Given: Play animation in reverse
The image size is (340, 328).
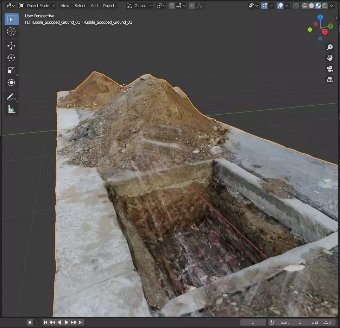Looking at the screenshot, I should pyautogui.click(x=59, y=322).
